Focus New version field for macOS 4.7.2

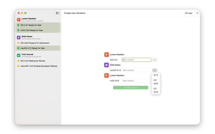(137, 70)
